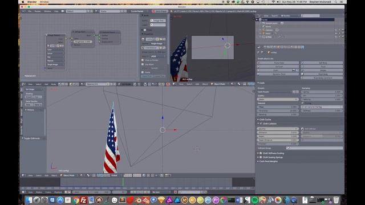Enable Cloth Sewing Springs checkbox
Image resolution: width=365 pixels, height=205 pixels.
click(x=261, y=157)
